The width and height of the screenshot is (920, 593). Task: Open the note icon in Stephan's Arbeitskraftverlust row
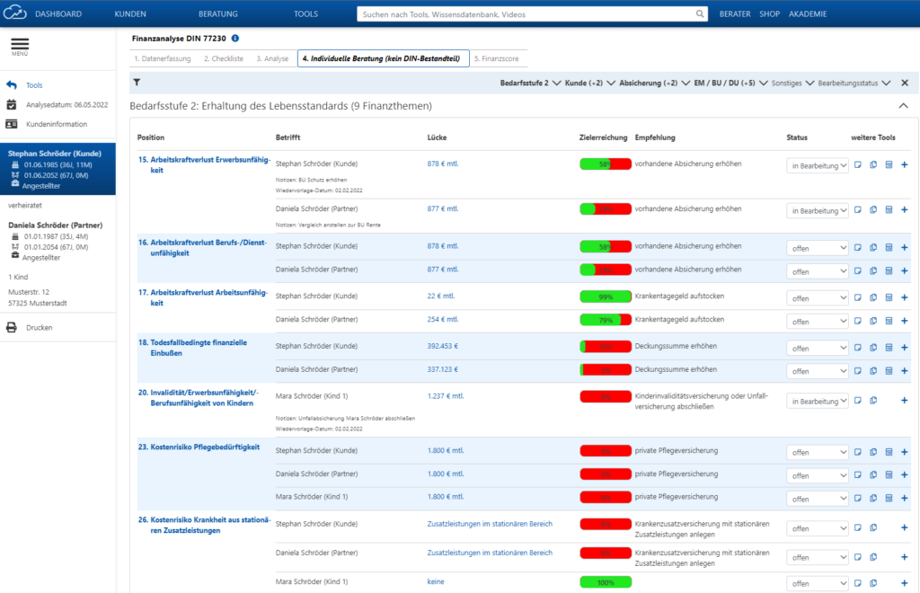pos(860,164)
